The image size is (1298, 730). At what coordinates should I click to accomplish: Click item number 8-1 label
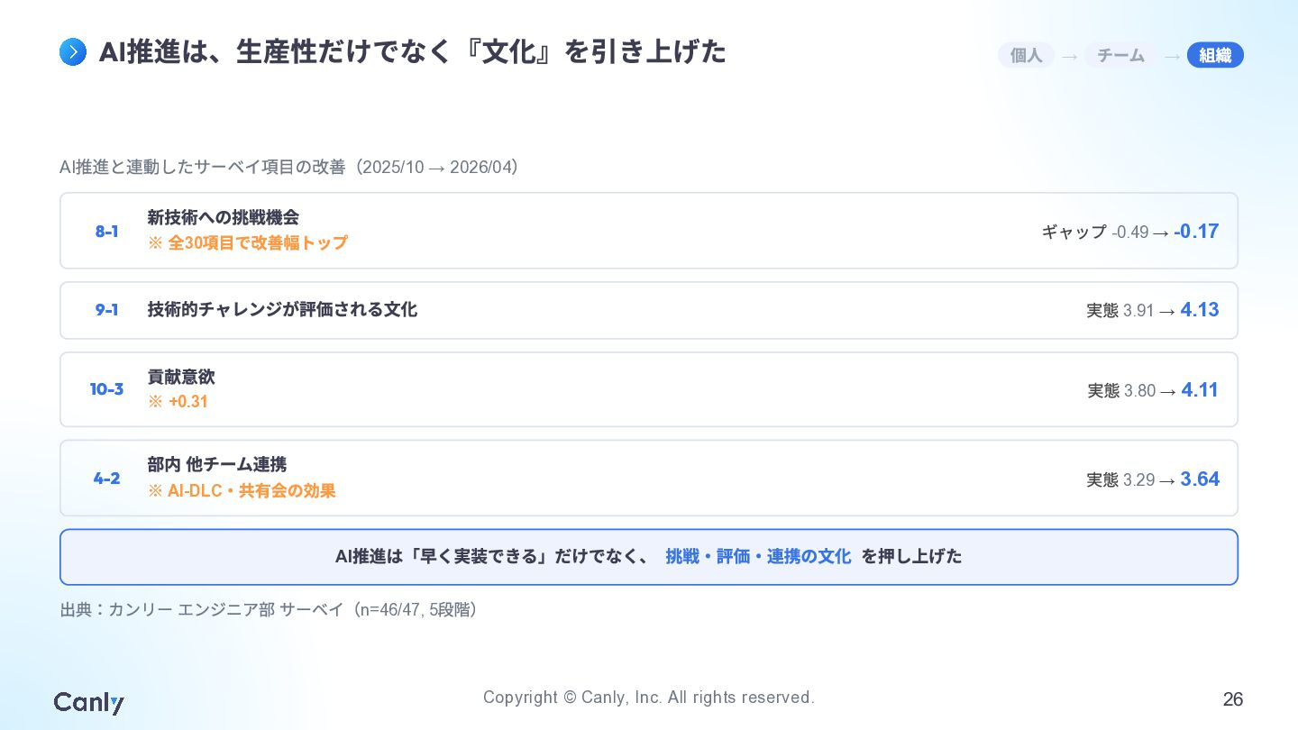click(106, 232)
